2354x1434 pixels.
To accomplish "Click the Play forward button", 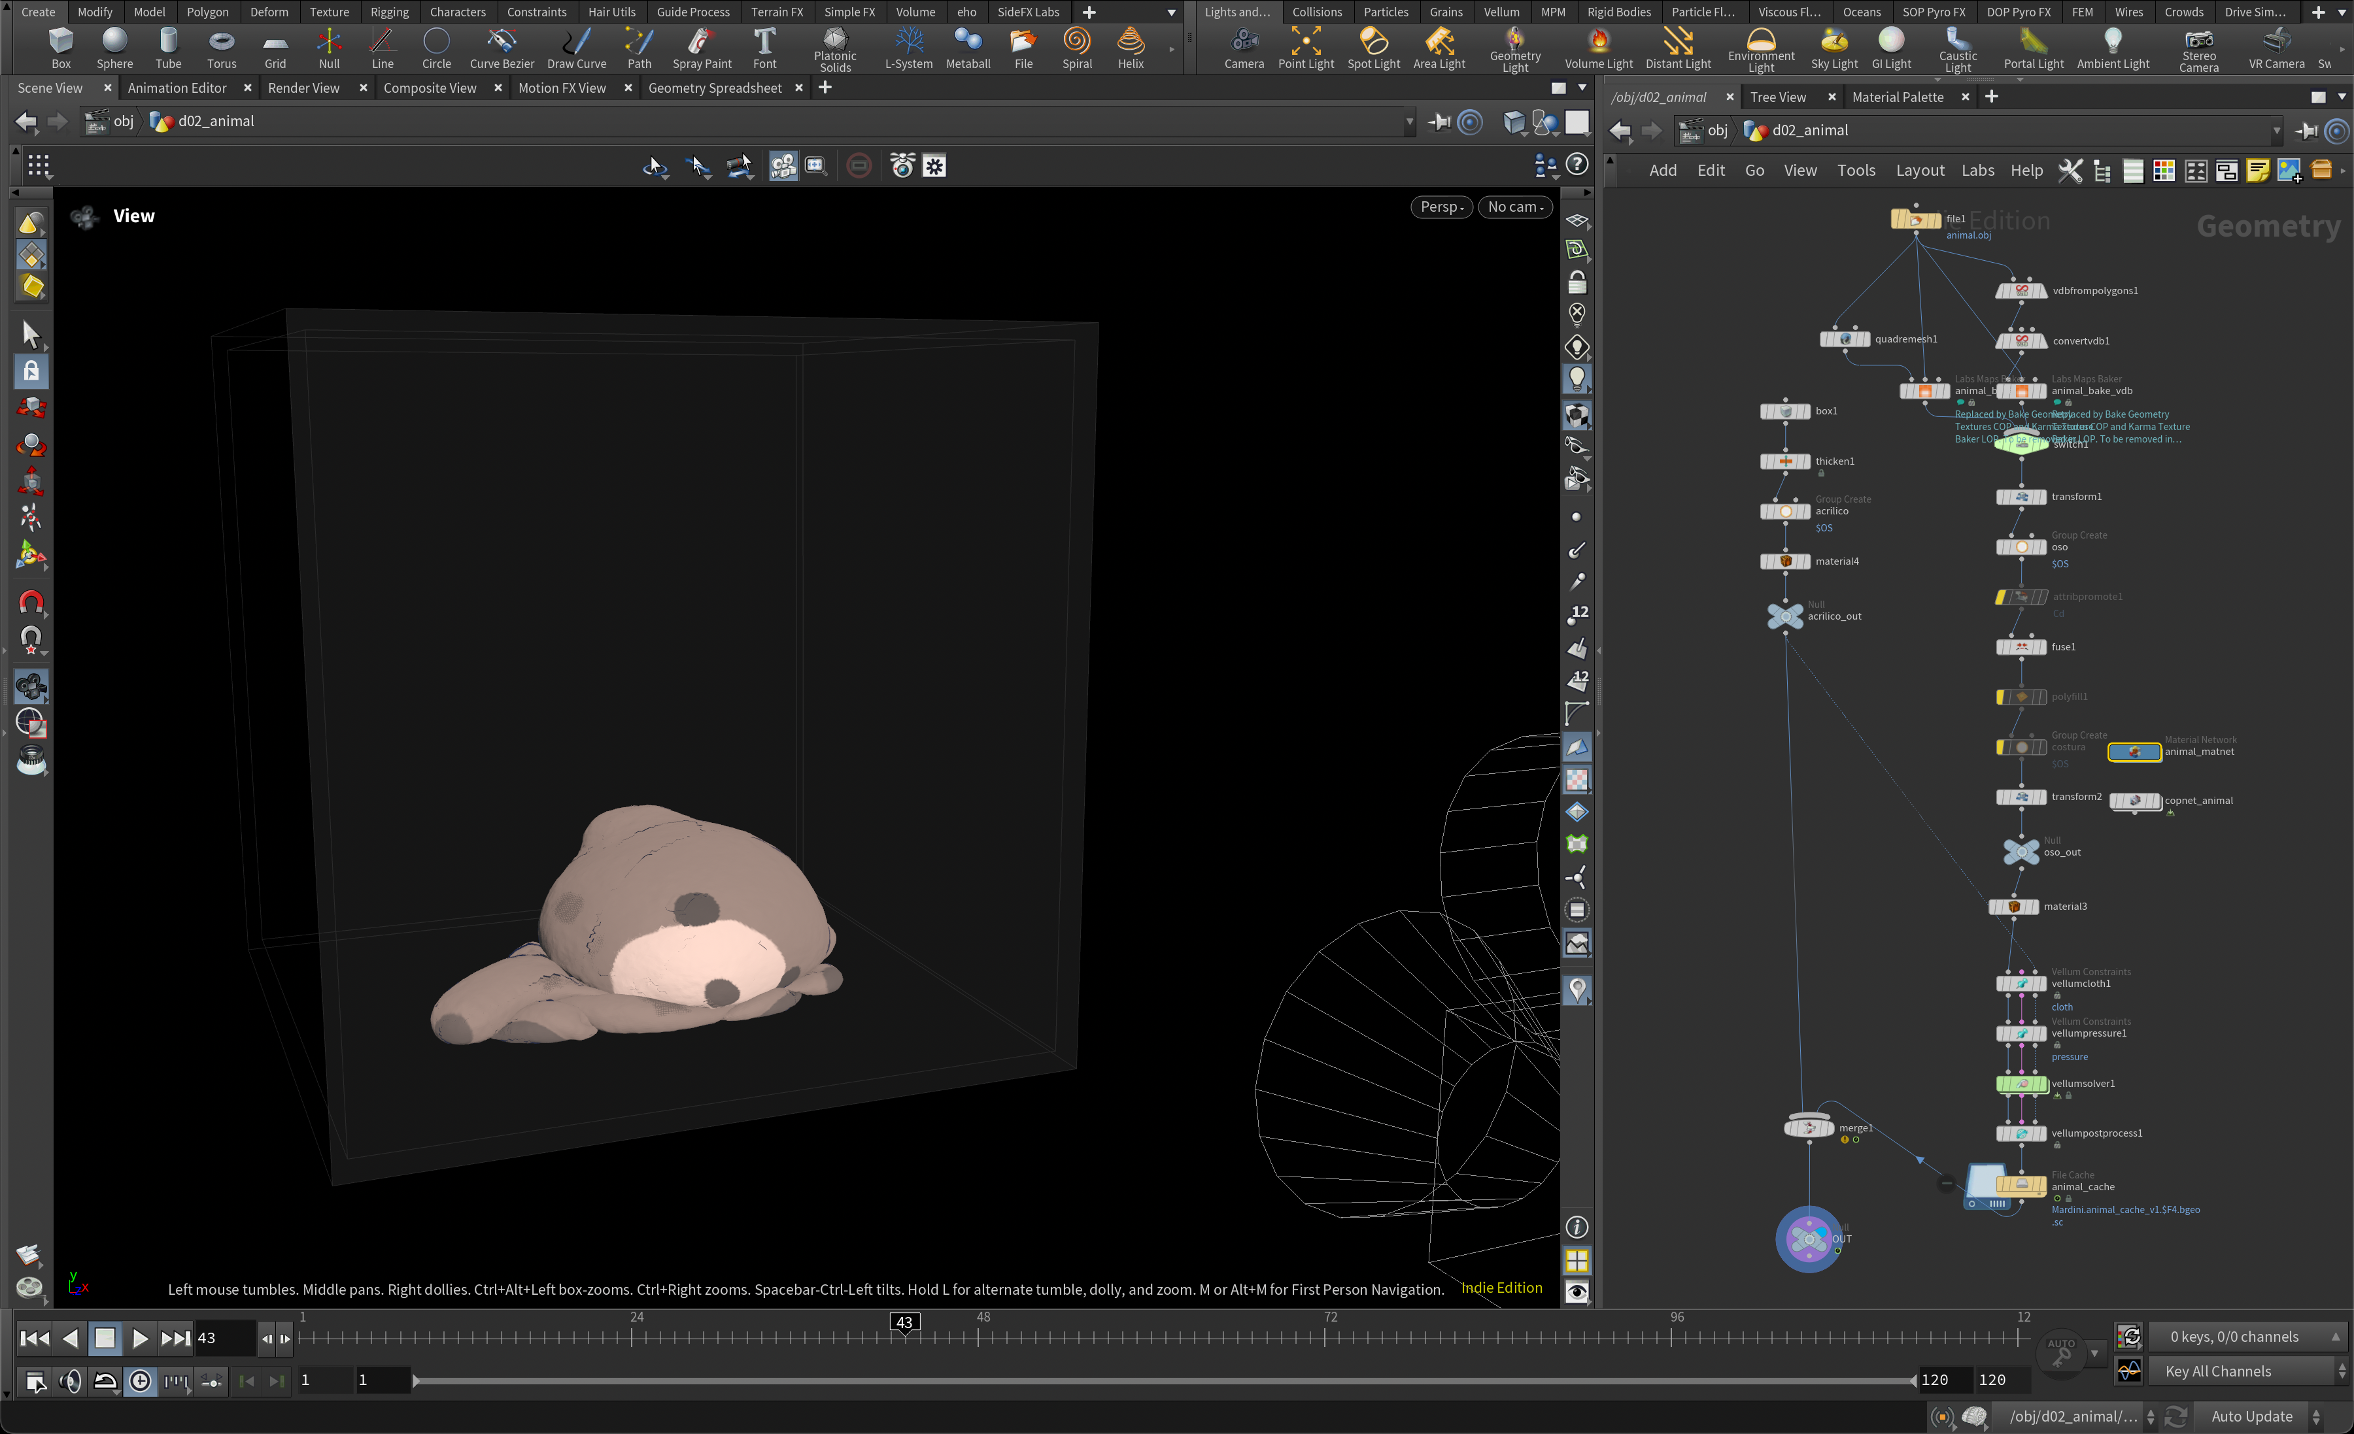I will pos(139,1337).
